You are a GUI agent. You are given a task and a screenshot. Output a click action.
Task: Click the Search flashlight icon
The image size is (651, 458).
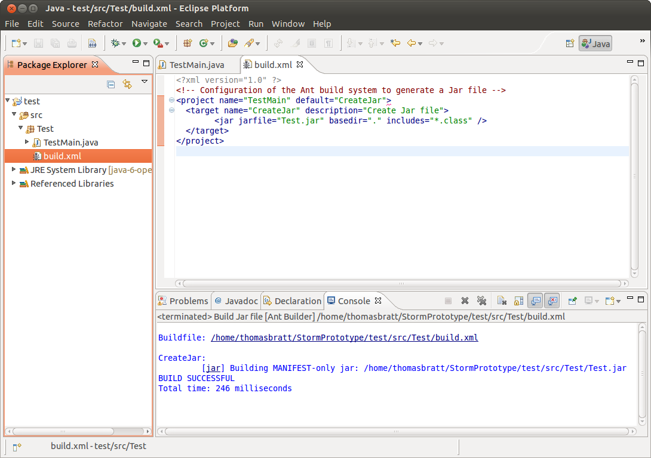click(x=249, y=43)
